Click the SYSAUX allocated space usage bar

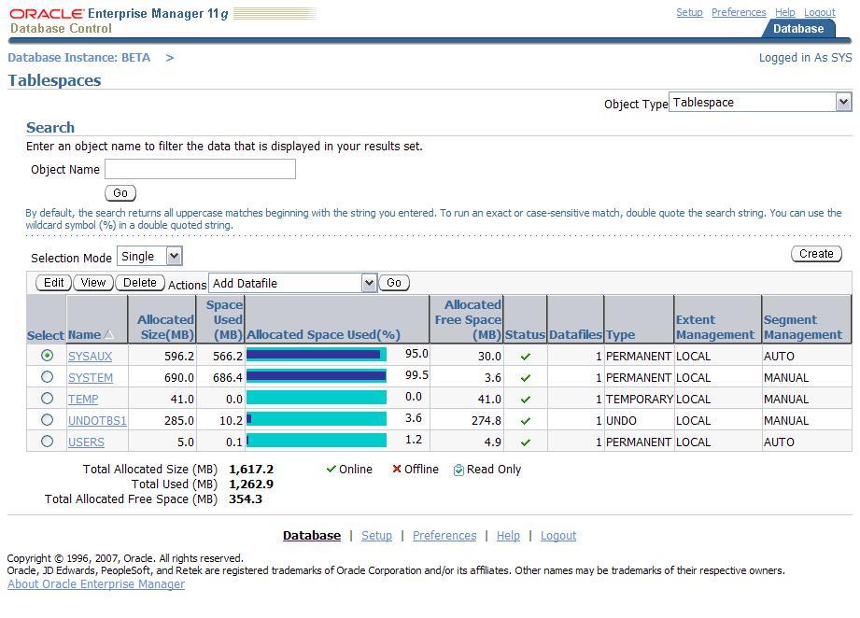pos(316,355)
